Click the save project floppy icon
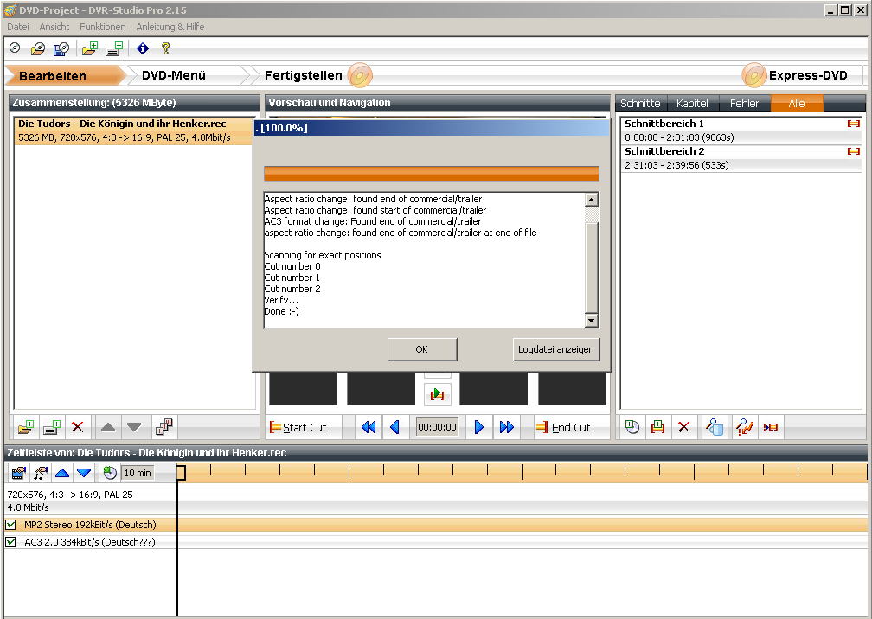The height and width of the screenshot is (619, 872). coord(61,48)
